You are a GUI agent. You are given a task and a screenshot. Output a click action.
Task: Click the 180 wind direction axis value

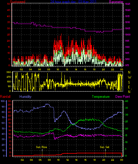pyautogui.click(x=9, y=82)
